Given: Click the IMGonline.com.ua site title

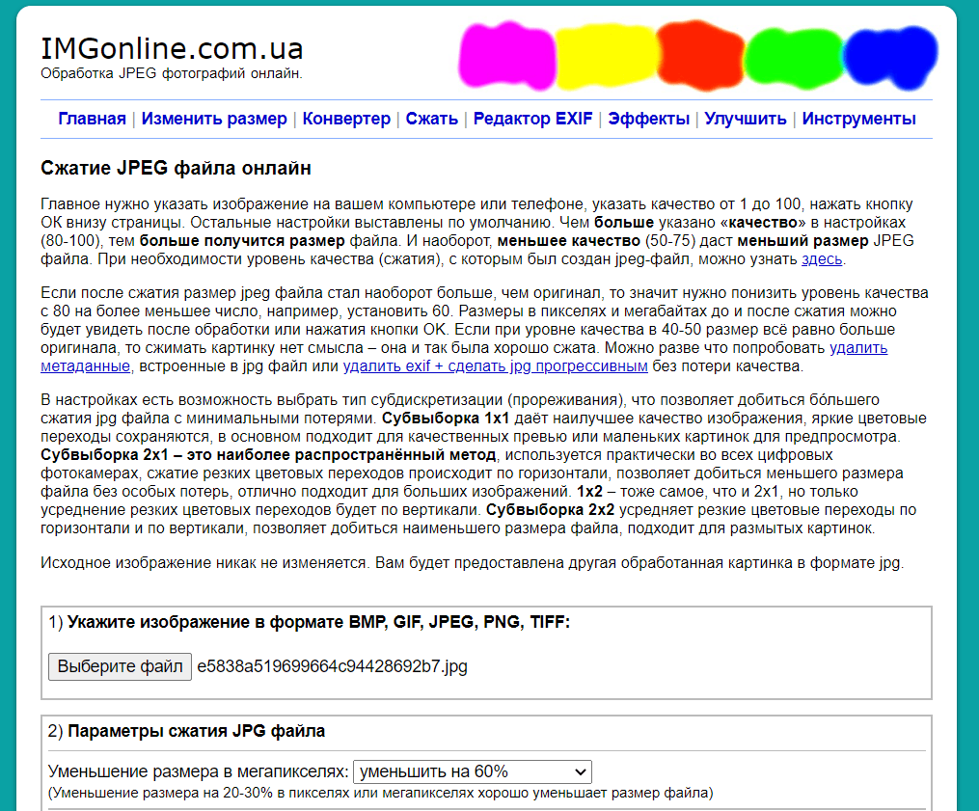Looking at the screenshot, I should click(x=172, y=48).
